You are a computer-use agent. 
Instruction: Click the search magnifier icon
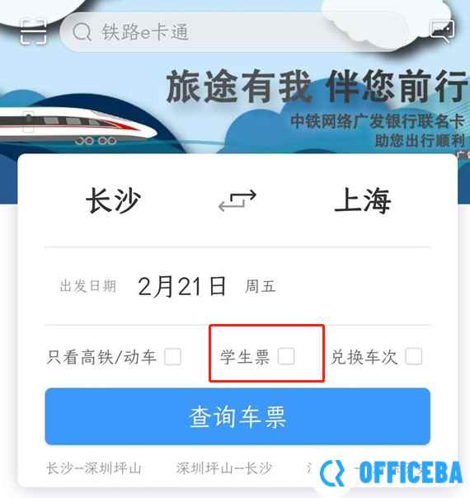tap(82, 32)
